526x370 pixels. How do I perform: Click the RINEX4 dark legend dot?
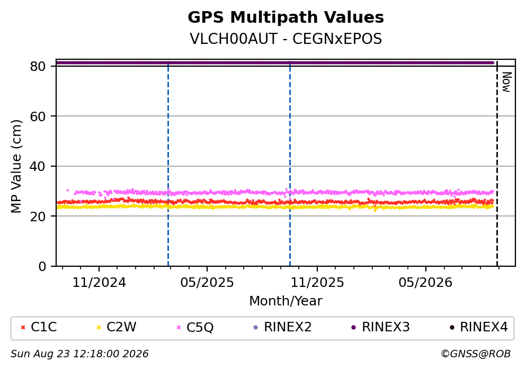(x=452, y=328)
